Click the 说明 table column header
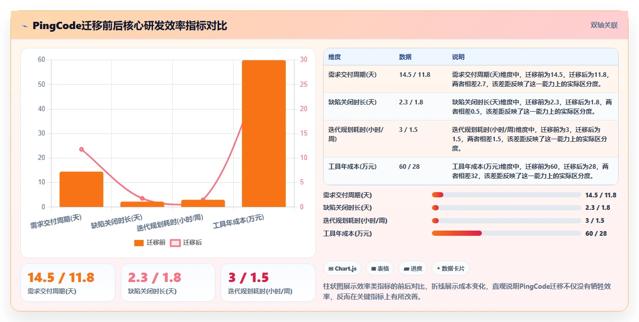Screen dimensions: 639x322 tap(458, 57)
